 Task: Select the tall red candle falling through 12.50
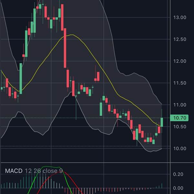coord(65,48)
